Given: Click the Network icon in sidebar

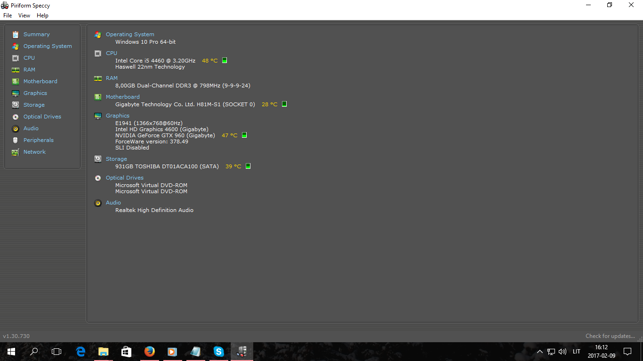Looking at the screenshot, I should [16, 152].
